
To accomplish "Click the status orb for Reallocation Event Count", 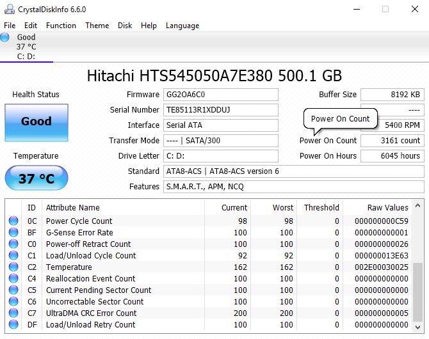I will tap(13, 278).
